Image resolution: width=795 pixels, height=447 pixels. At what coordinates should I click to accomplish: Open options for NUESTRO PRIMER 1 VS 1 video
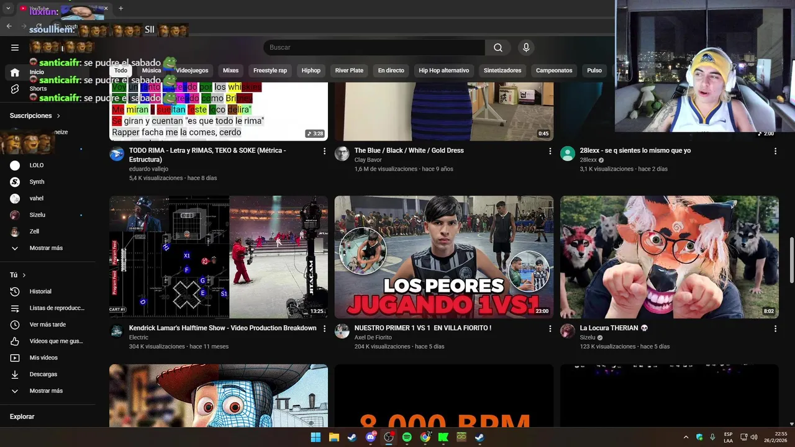(x=550, y=328)
